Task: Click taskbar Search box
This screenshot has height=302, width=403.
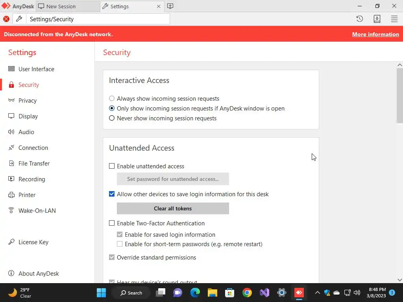Action: coord(131,293)
